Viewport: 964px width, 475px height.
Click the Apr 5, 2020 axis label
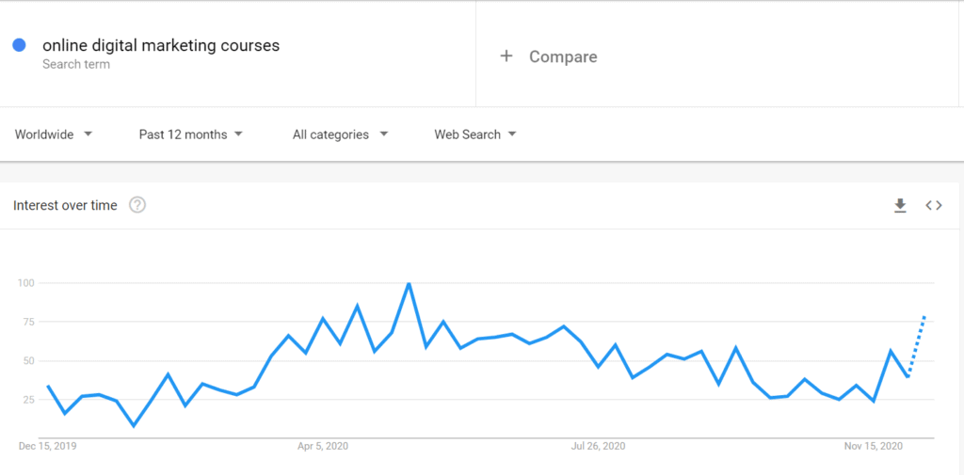pos(323,446)
